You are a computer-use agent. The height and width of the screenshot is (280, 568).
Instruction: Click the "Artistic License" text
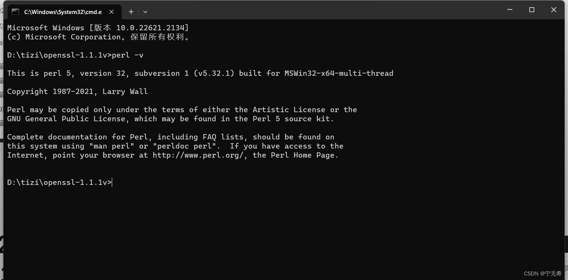coord(289,110)
